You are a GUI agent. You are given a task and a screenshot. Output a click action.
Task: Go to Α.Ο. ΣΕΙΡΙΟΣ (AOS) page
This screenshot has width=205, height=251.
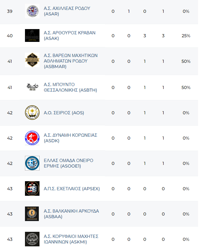click(64, 113)
